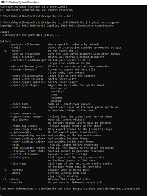Click the --all-layers option text

pyautogui.click(x=19, y=120)
